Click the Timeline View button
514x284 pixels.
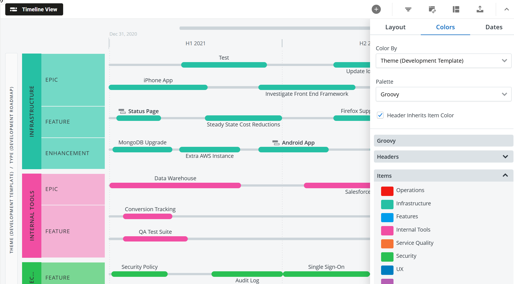34,9
